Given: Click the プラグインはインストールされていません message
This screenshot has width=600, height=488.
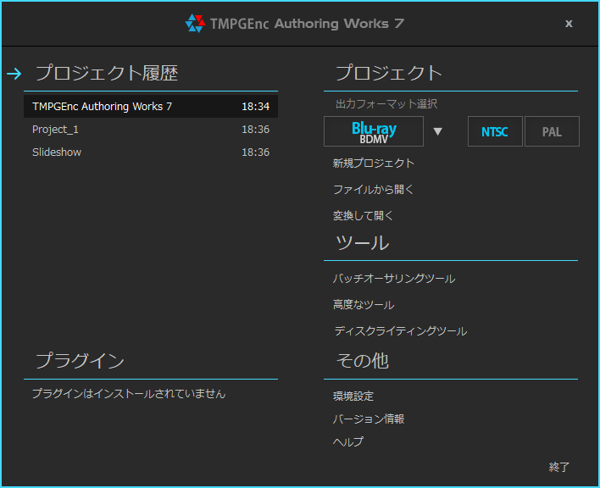Looking at the screenshot, I should click(129, 394).
